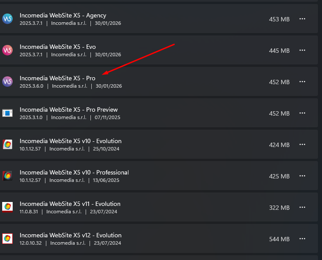Open the three-dot menu for WebSite X5 Pro
Image resolution: width=322 pixels, height=260 pixels.
pos(302,82)
